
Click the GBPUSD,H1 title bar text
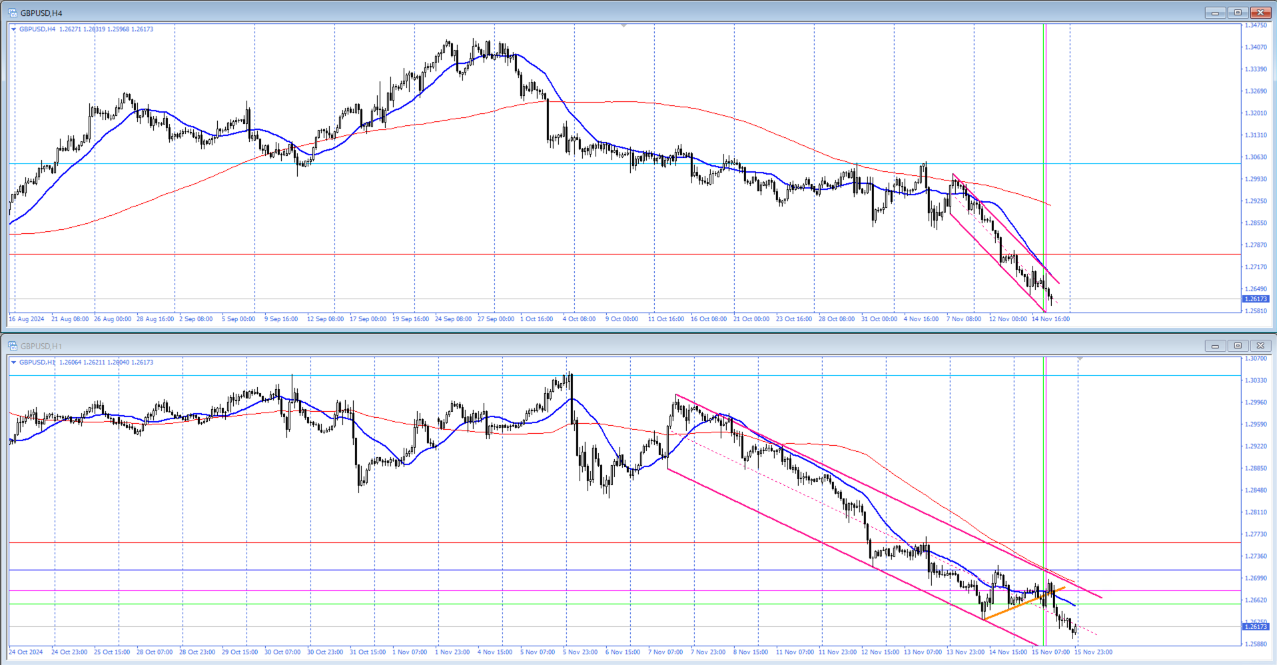click(41, 346)
